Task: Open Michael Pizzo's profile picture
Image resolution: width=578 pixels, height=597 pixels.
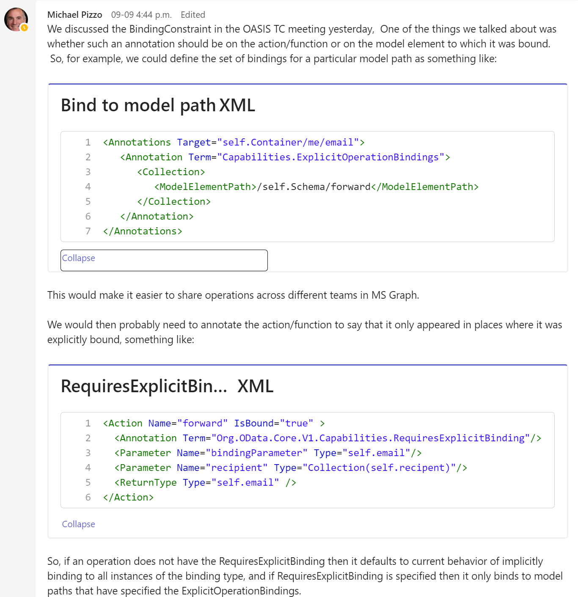Action: pos(16,19)
